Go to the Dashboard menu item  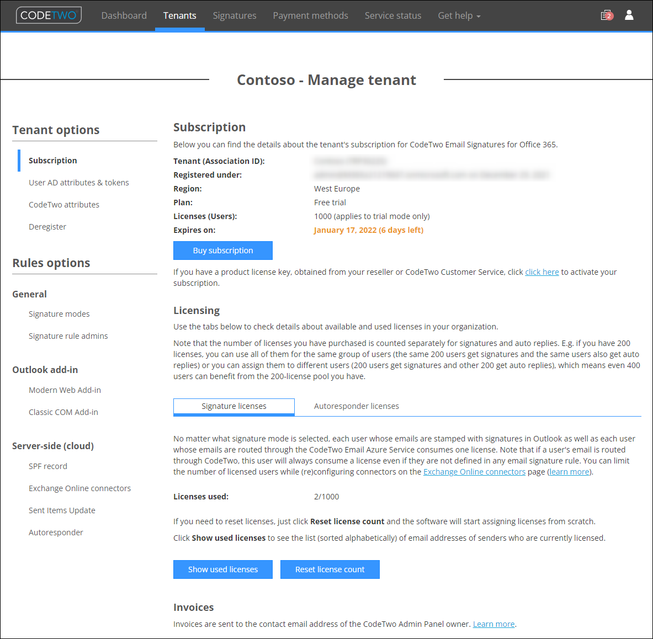(124, 16)
